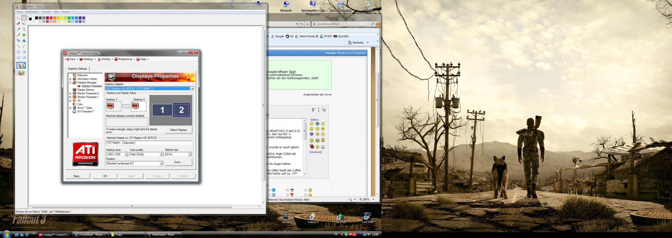Choose the Rounded Rectangle tool in Paint
Image resolution: width=672 pixels, height=238 pixels.
pos(24,57)
